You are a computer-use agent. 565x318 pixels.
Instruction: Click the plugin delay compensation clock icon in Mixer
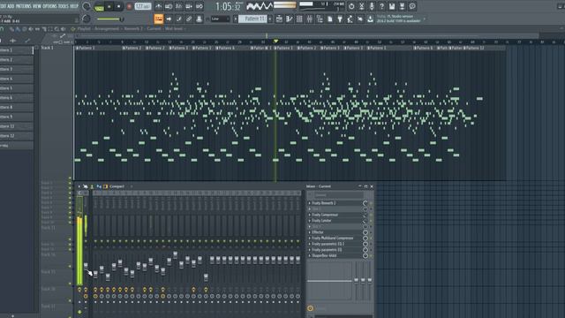[x=310, y=308]
